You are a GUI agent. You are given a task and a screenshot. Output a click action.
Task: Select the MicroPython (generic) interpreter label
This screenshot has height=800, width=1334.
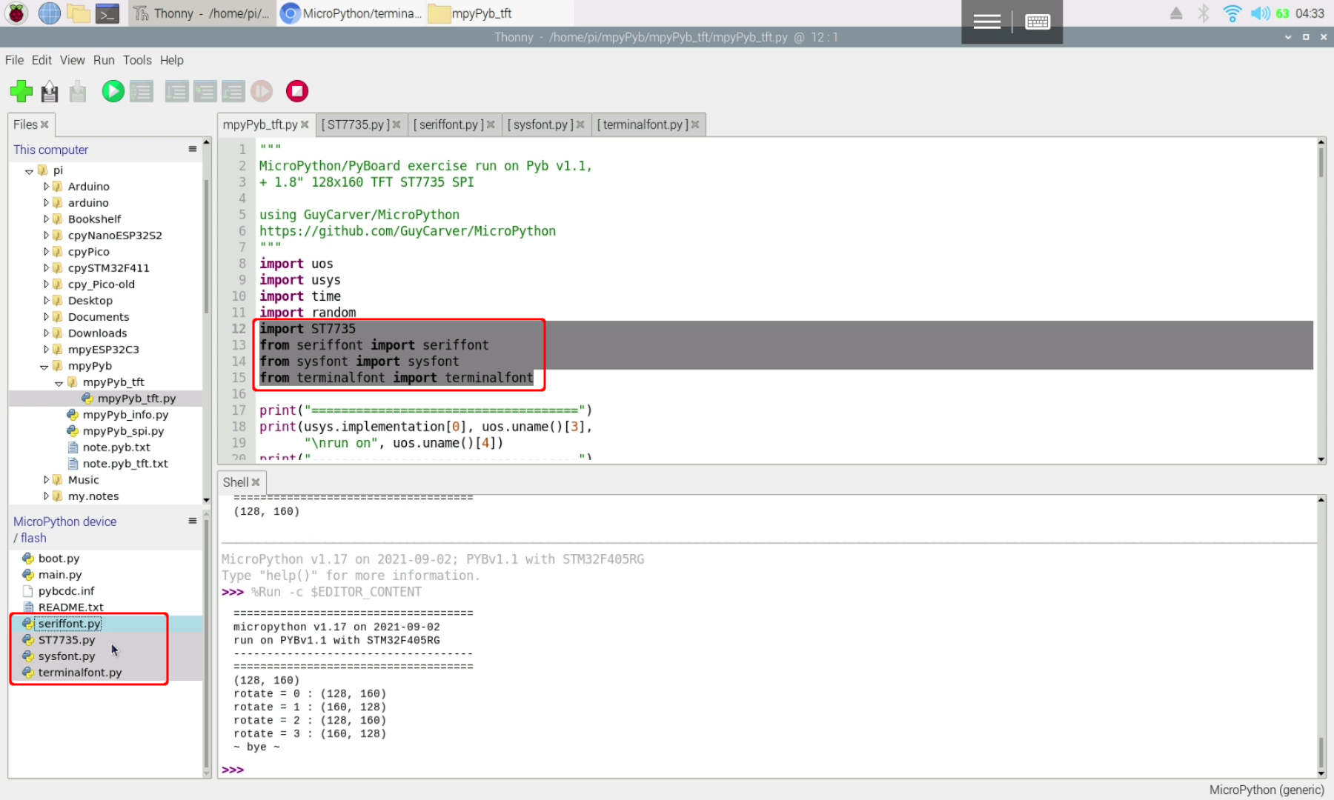(1264, 789)
